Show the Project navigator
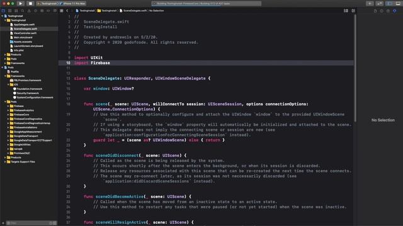 [3, 11]
